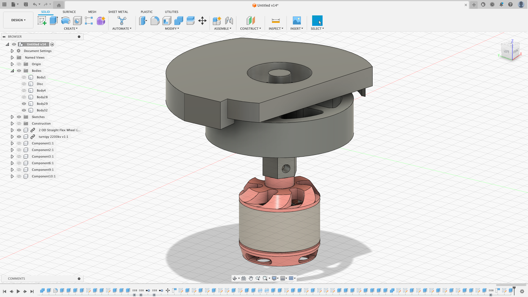Image resolution: width=528 pixels, height=297 pixels.
Task: Select the Move/Copy tool
Action: tap(202, 21)
